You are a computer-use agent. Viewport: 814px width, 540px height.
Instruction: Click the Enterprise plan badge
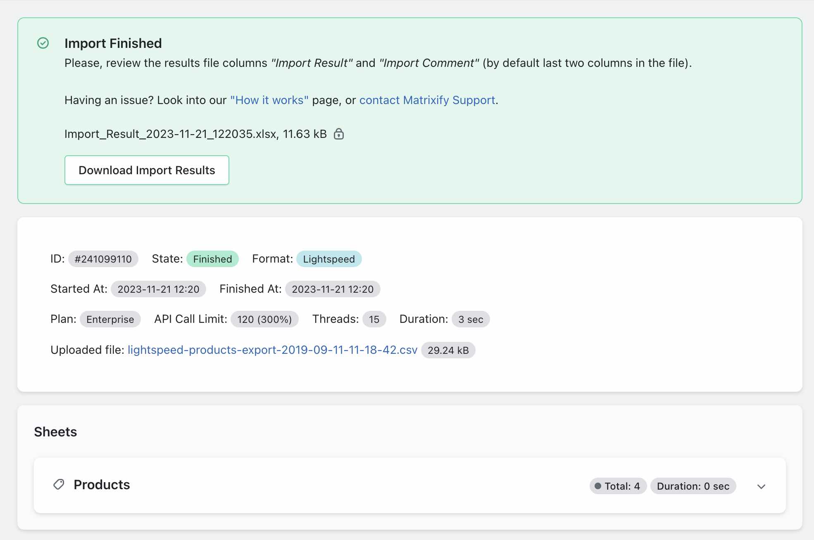(x=110, y=319)
